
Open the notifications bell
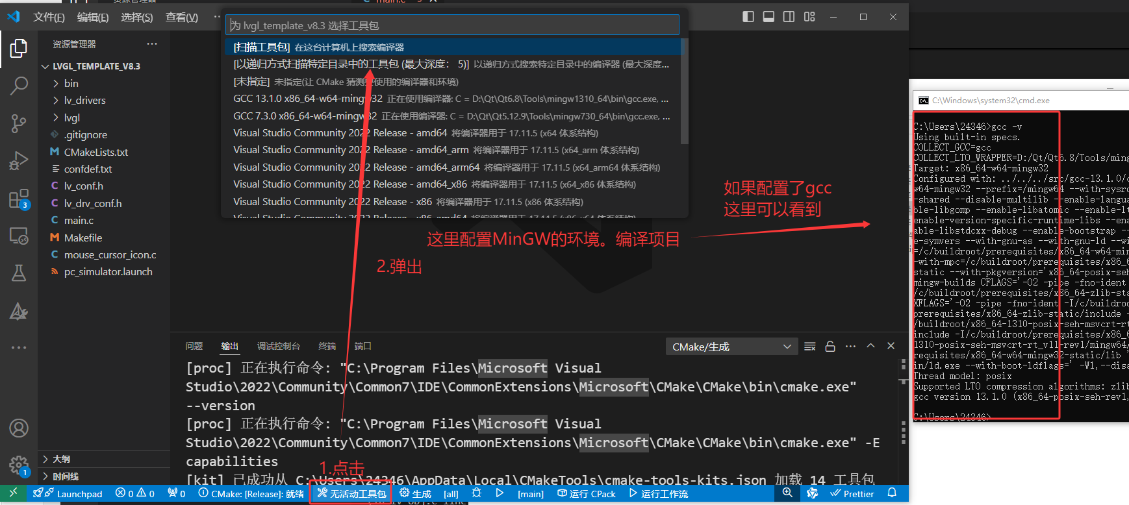pyautogui.click(x=892, y=493)
